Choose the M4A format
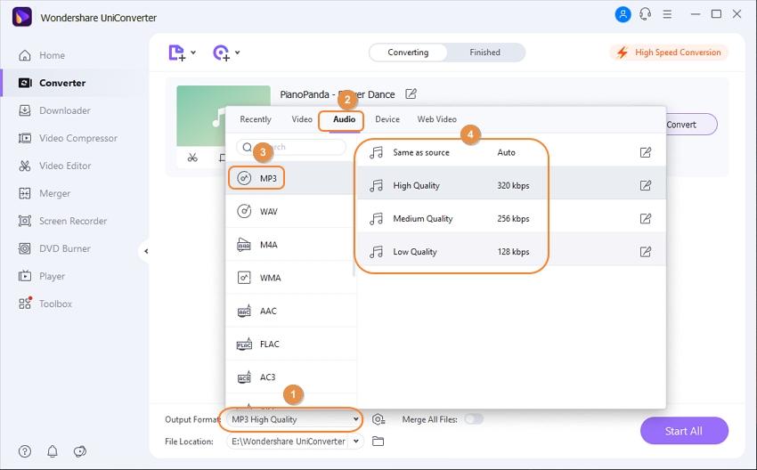 (291, 245)
